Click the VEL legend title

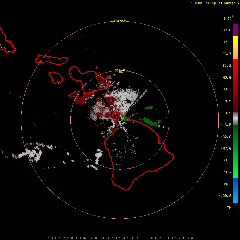click(x=234, y=16)
